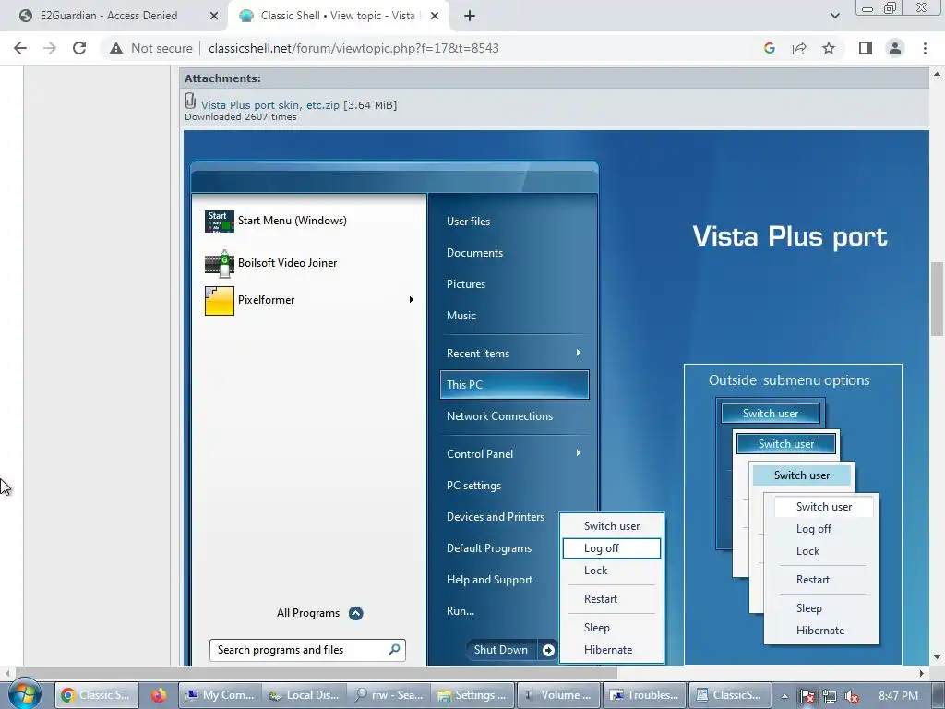Viewport: 945px width, 709px height.
Task: Click the muted volume tray icon
Action: 852,696
